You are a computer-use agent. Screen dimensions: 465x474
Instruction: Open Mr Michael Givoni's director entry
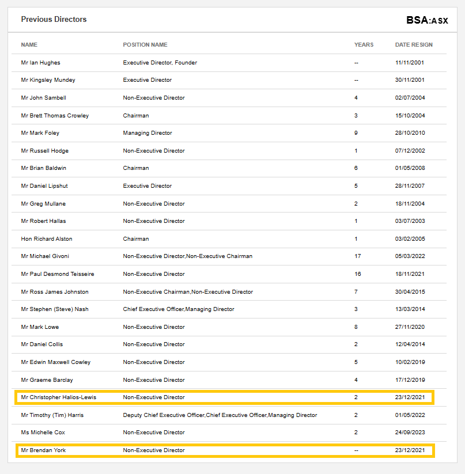pyautogui.click(x=45, y=256)
